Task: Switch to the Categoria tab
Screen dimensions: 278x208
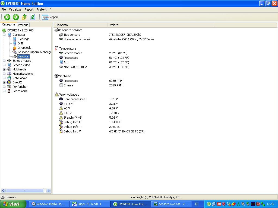Action: [8, 24]
